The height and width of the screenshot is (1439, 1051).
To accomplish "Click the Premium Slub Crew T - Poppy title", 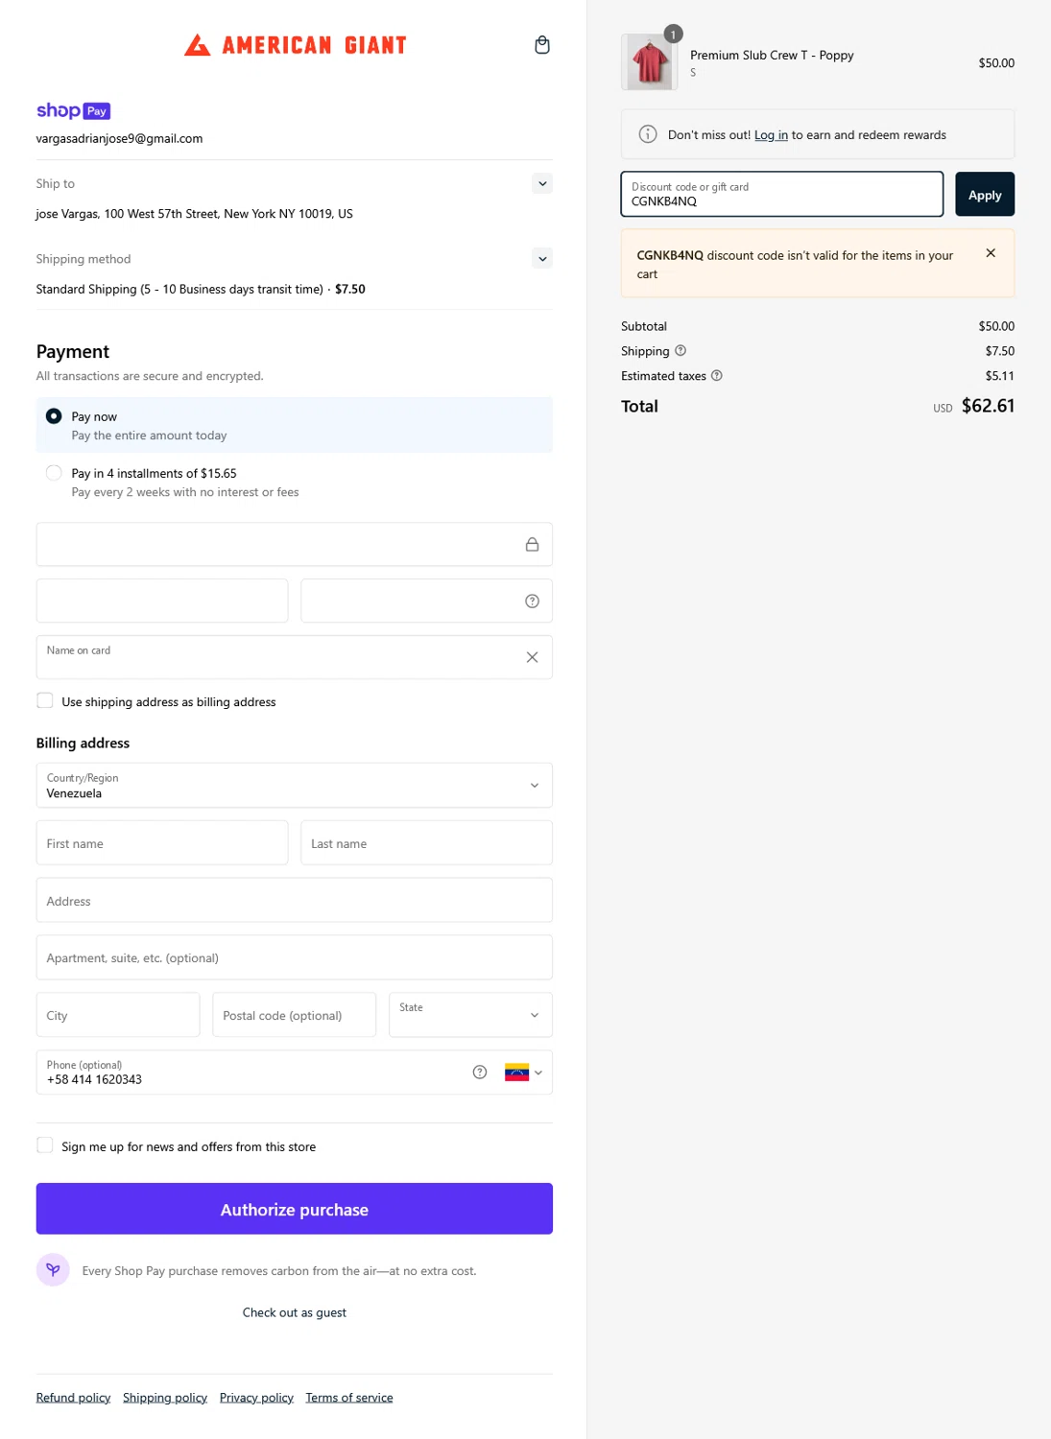I will 772,56.
